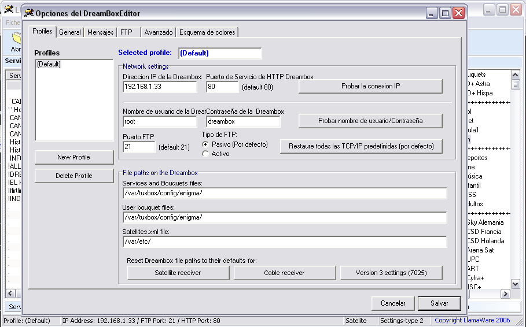Click Probar nombre de usuario/Contraseña button

point(370,121)
